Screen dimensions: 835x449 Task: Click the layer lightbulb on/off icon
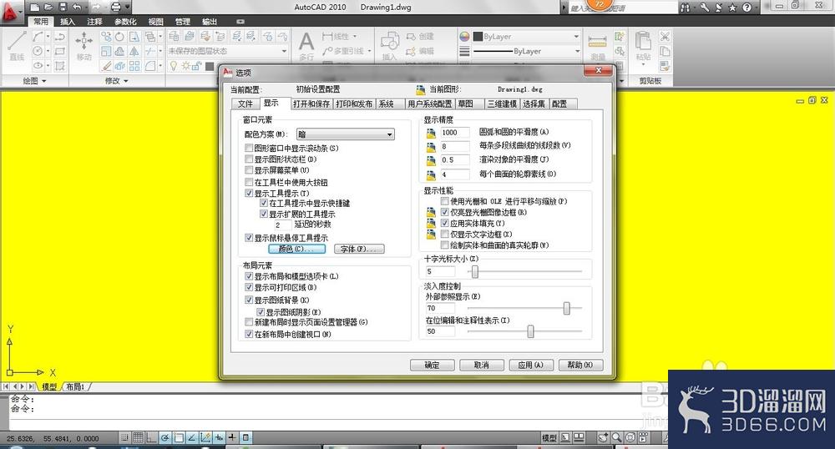point(174,65)
